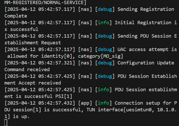179x126 pixels.
Task: Click the Accept received text
Action: [40, 83]
